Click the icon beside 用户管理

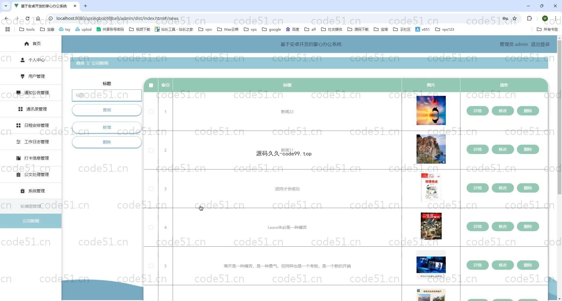click(x=23, y=76)
